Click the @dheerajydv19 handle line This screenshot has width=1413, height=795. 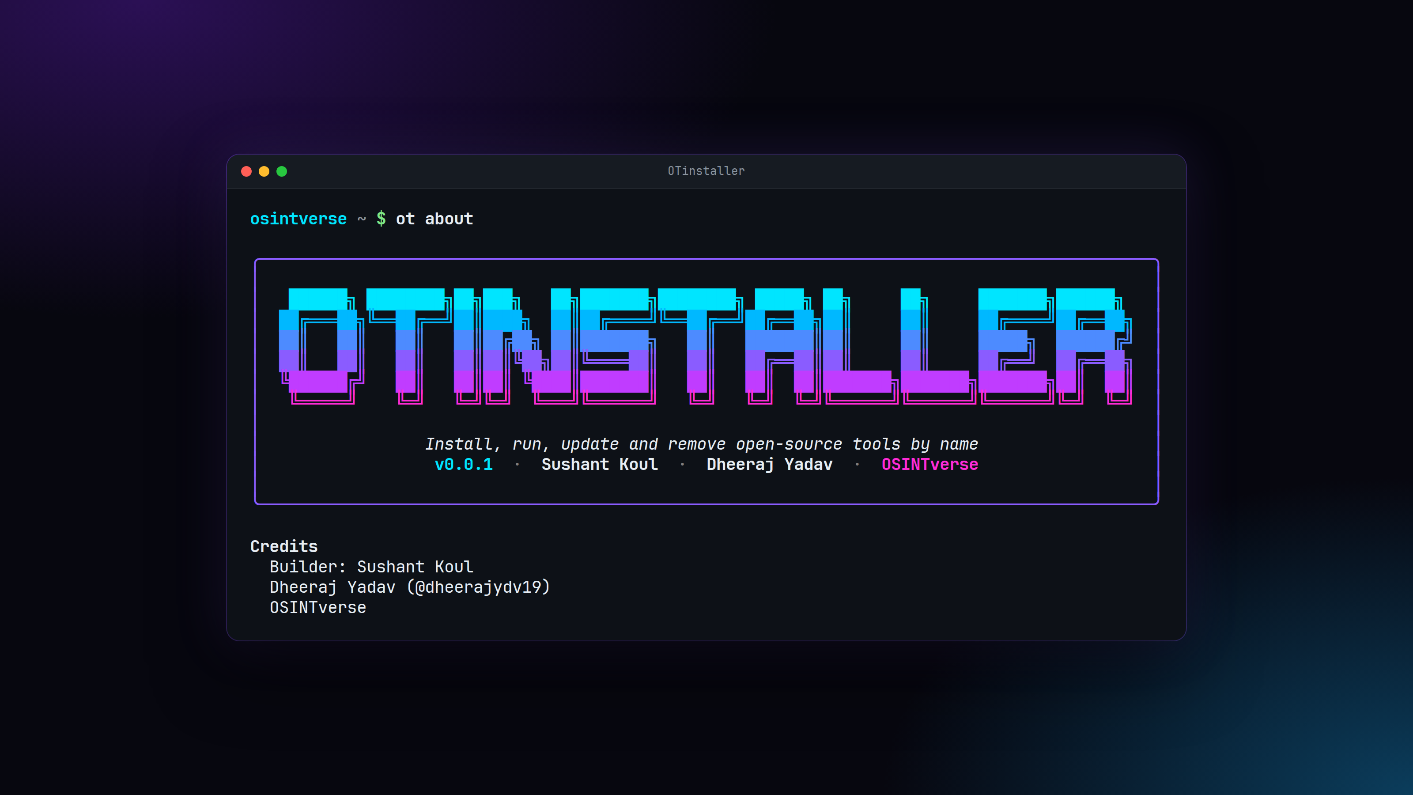click(x=410, y=587)
